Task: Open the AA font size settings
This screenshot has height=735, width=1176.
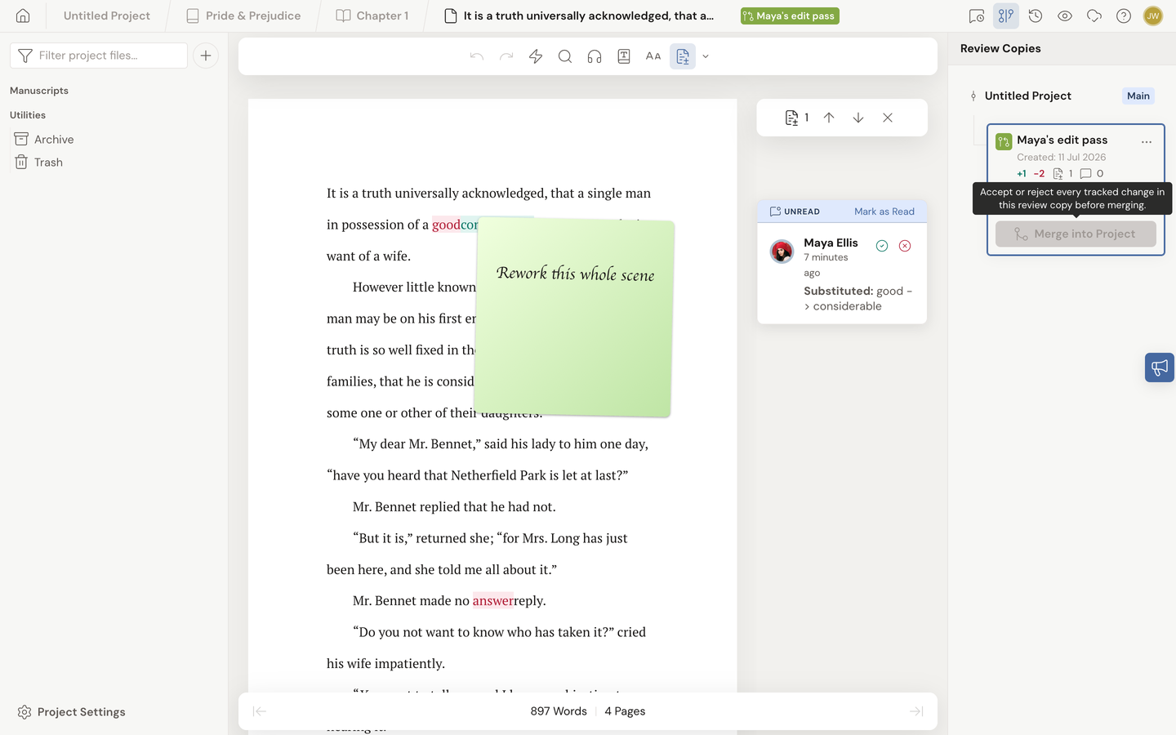Action: click(653, 56)
